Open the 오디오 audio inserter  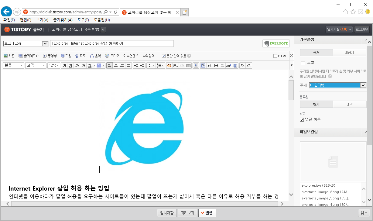click(x=112, y=56)
